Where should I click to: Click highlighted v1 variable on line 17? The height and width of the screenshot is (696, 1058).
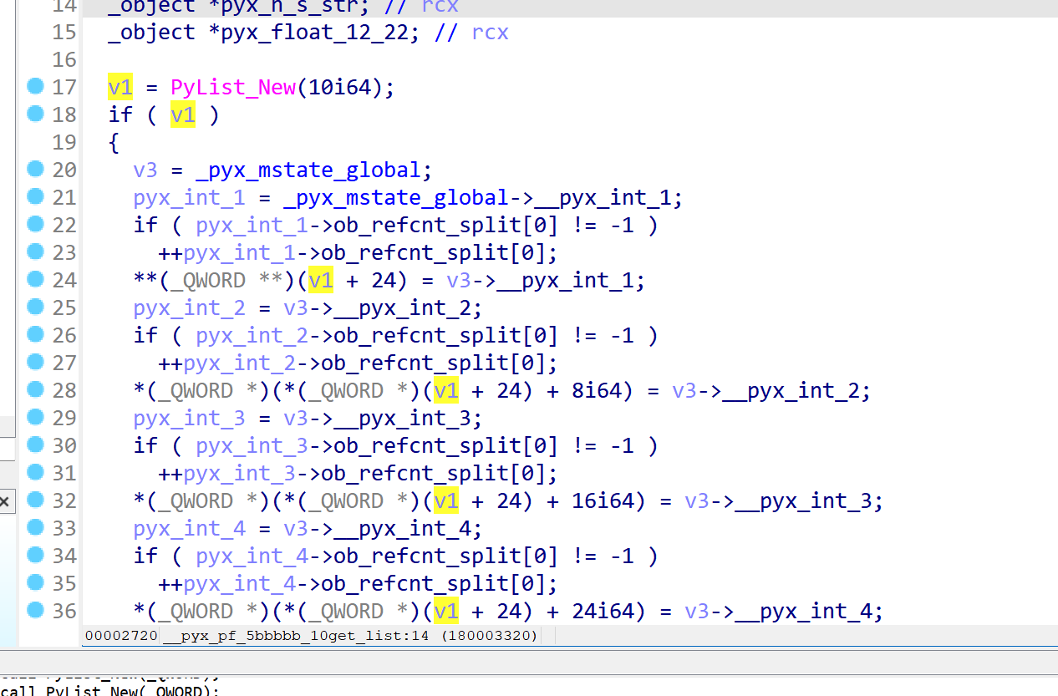point(120,87)
